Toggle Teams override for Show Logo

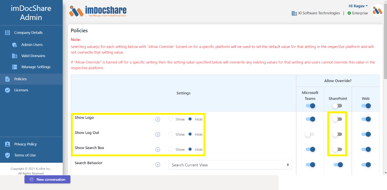click(310, 119)
